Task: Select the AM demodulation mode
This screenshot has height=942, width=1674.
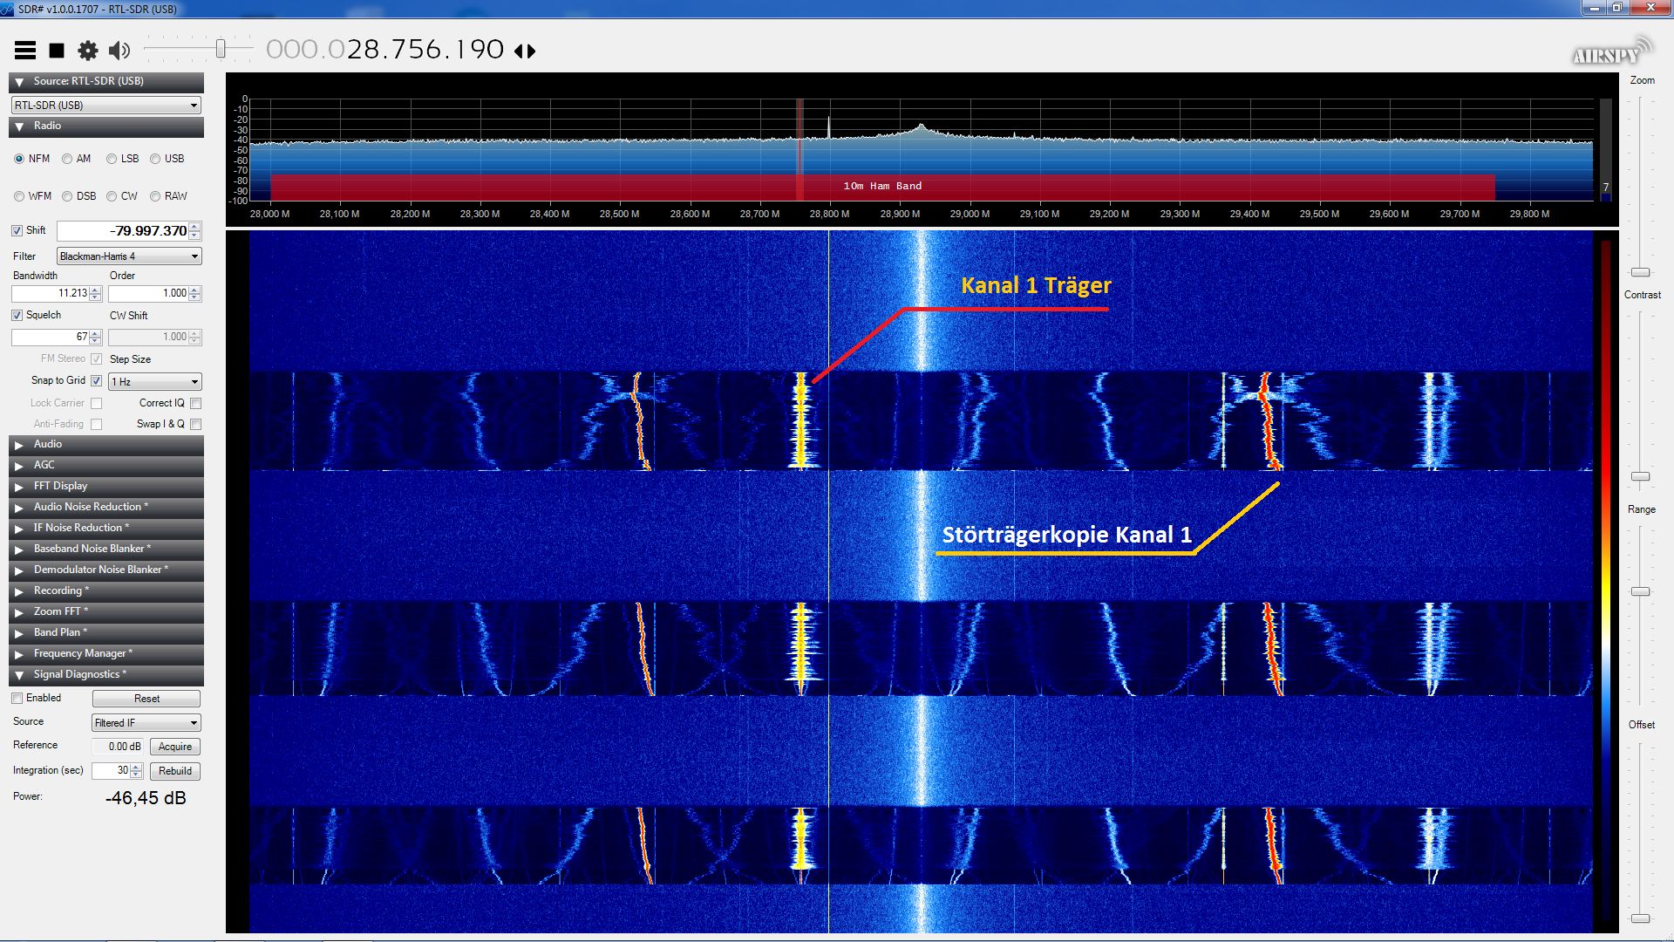Action: click(67, 159)
